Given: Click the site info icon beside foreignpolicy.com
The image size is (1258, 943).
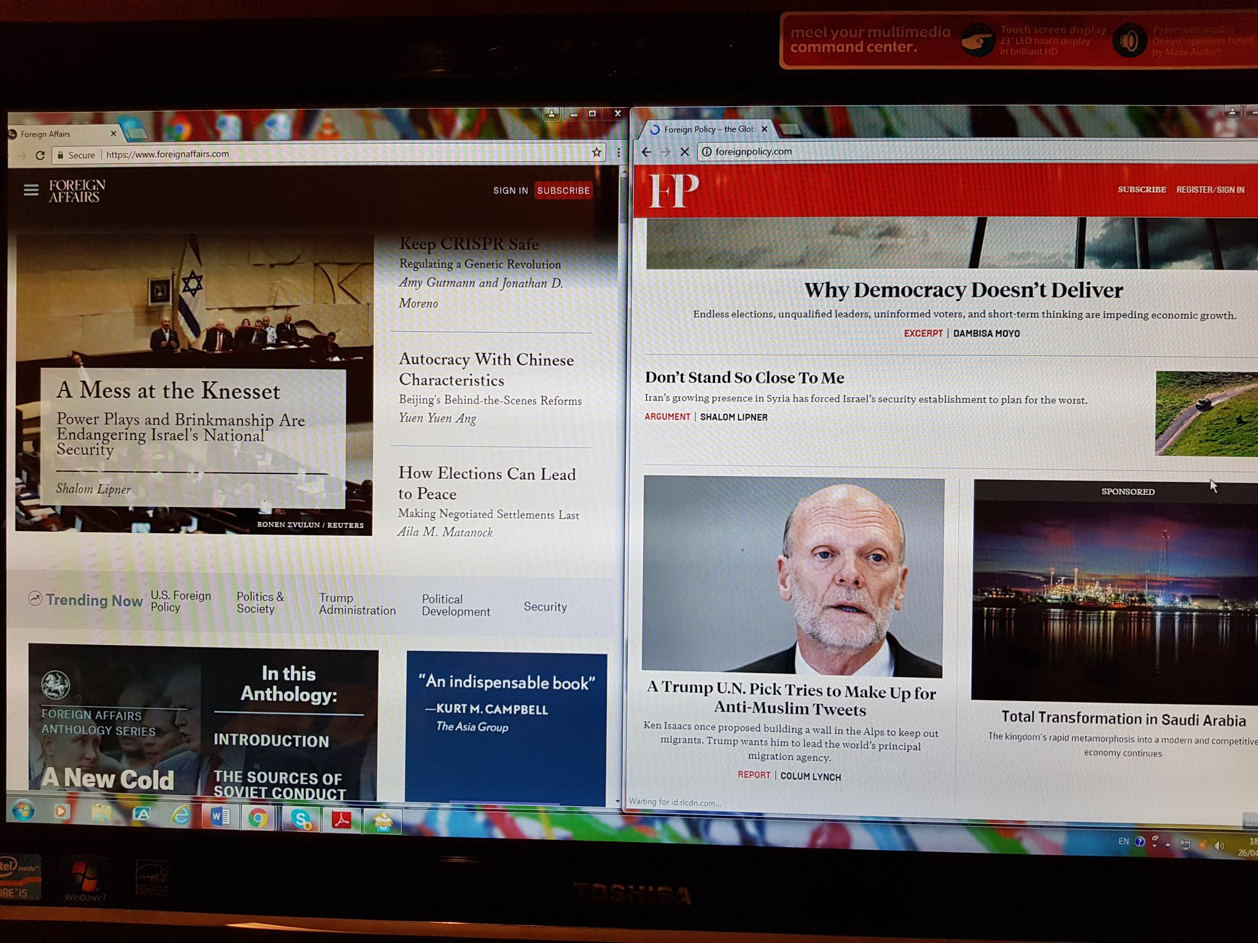Looking at the screenshot, I should pyautogui.click(x=706, y=152).
